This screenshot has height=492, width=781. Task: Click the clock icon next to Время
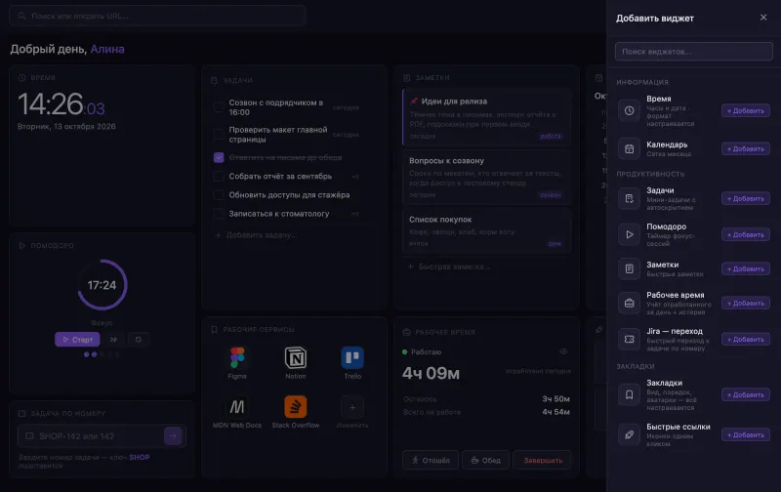629,110
